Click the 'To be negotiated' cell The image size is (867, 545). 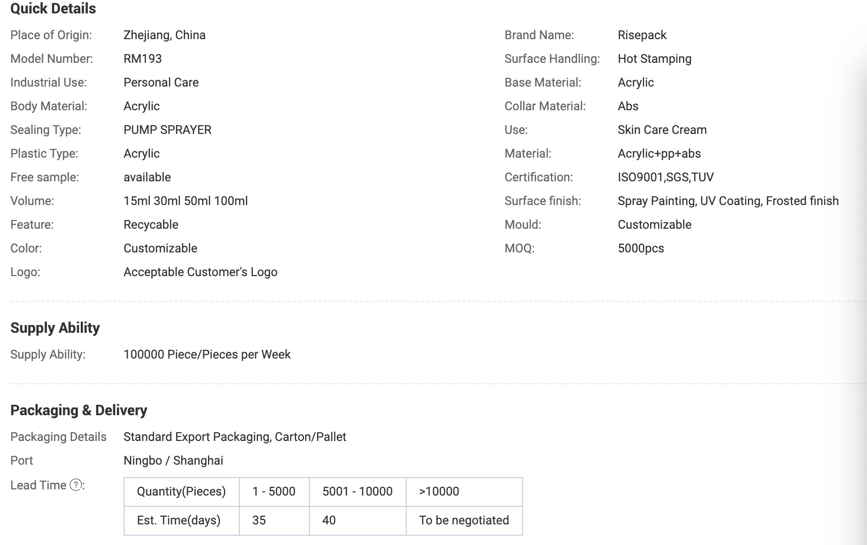coord(464,520)
